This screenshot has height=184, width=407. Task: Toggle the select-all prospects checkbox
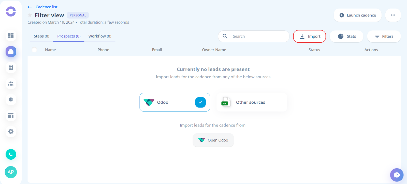(x=34, y=50)
